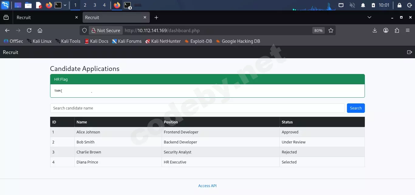Viewport: 415px width, 195px height.
Task: Reload the dashboard page
Action: 29,30
